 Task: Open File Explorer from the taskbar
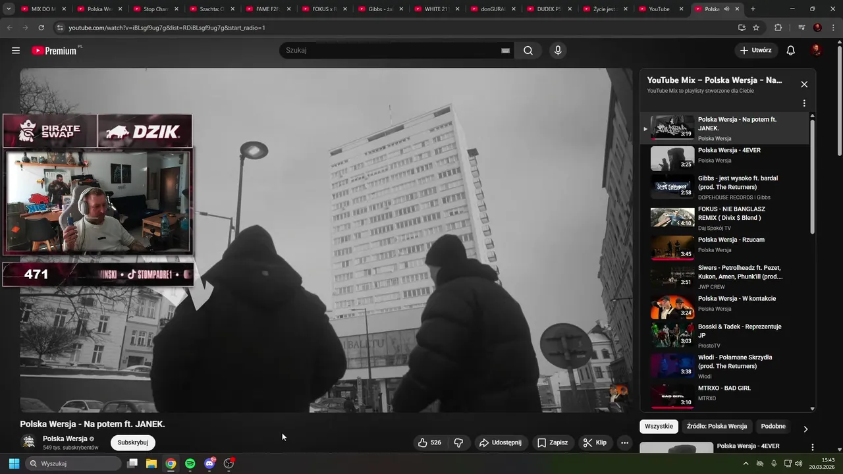click(151, 463)
